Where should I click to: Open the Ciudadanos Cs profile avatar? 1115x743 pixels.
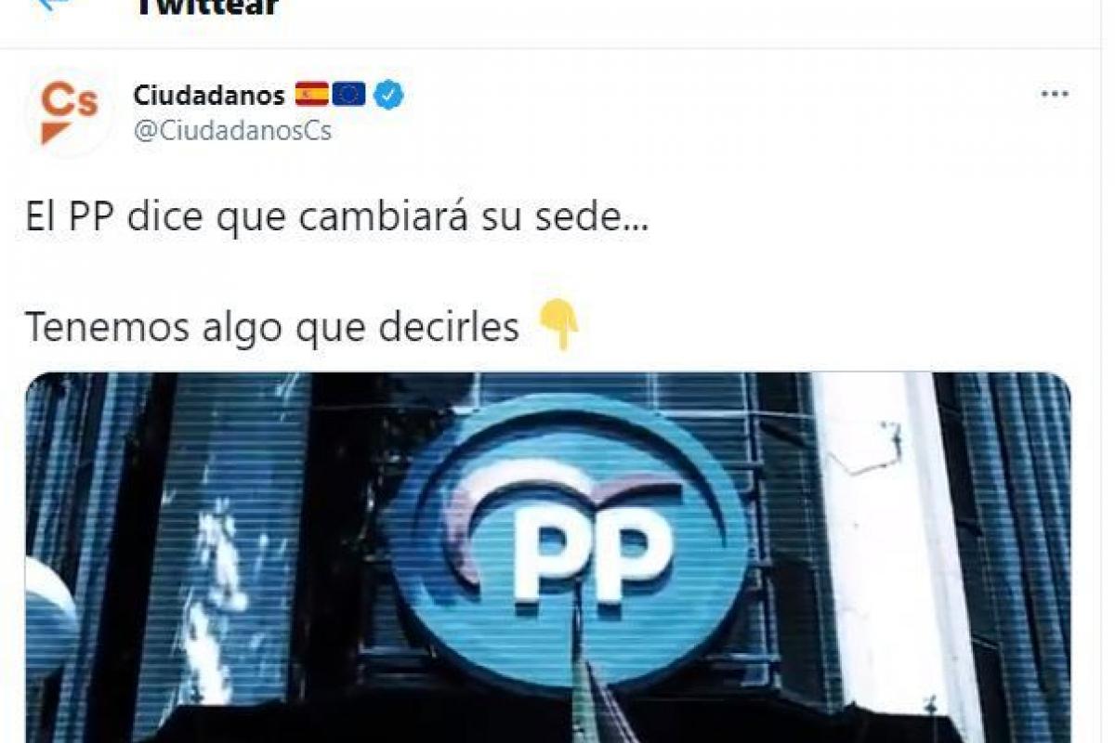point(69,112)
